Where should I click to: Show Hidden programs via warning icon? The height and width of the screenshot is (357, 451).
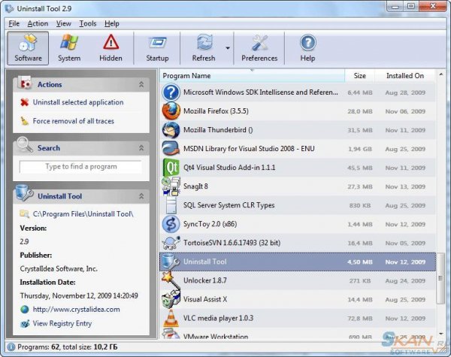point(110,48)
